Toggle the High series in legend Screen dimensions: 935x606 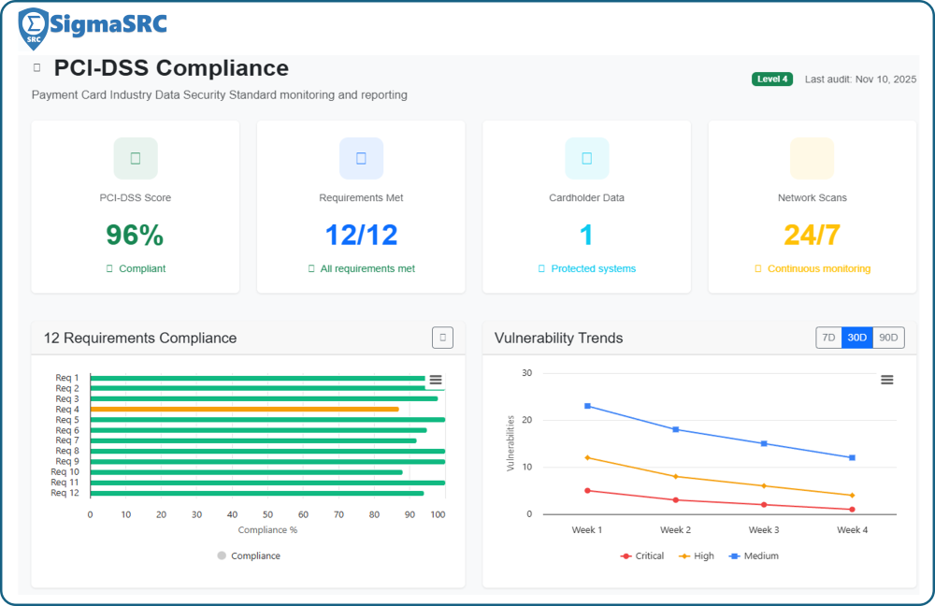click(x=697, y=555)
